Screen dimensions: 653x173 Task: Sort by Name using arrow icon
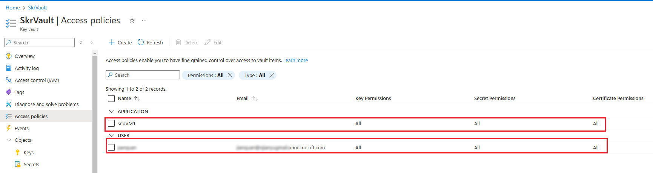[x=137, y=99]
